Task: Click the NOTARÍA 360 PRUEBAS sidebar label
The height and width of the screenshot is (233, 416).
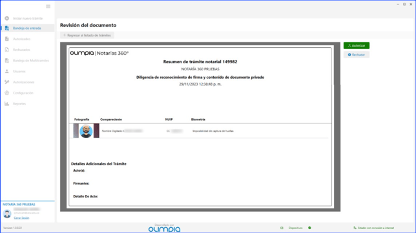Action: pyautogui.click(x=19, y=205)
